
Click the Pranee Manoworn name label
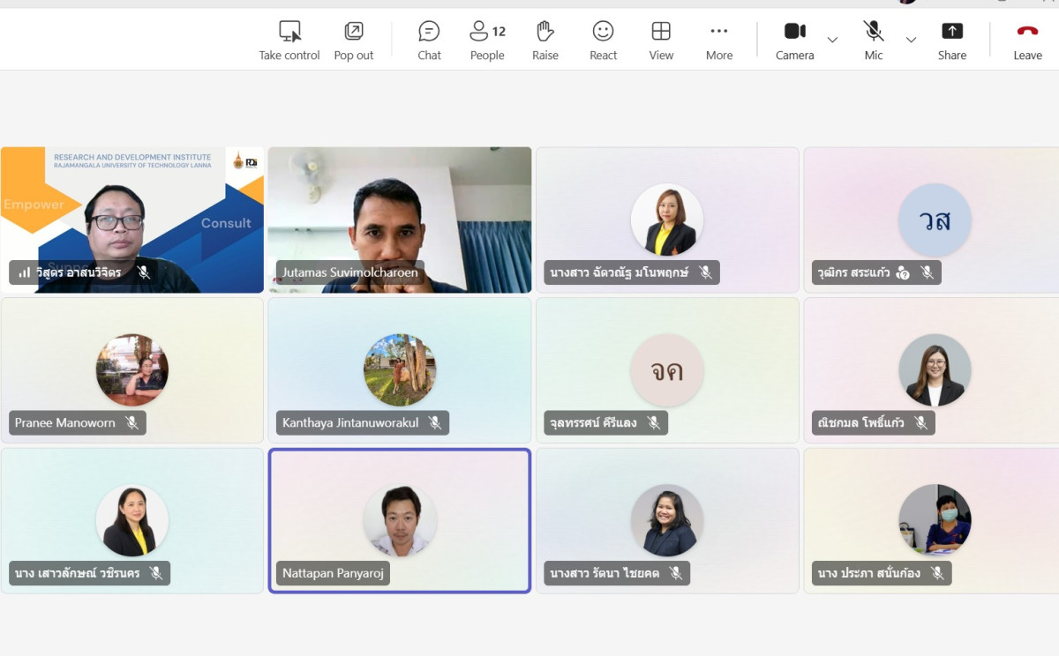click(x=65, y=423)
